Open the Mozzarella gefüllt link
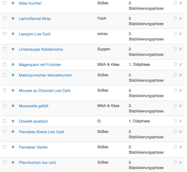The image size is (187, 172). (34, 106)
